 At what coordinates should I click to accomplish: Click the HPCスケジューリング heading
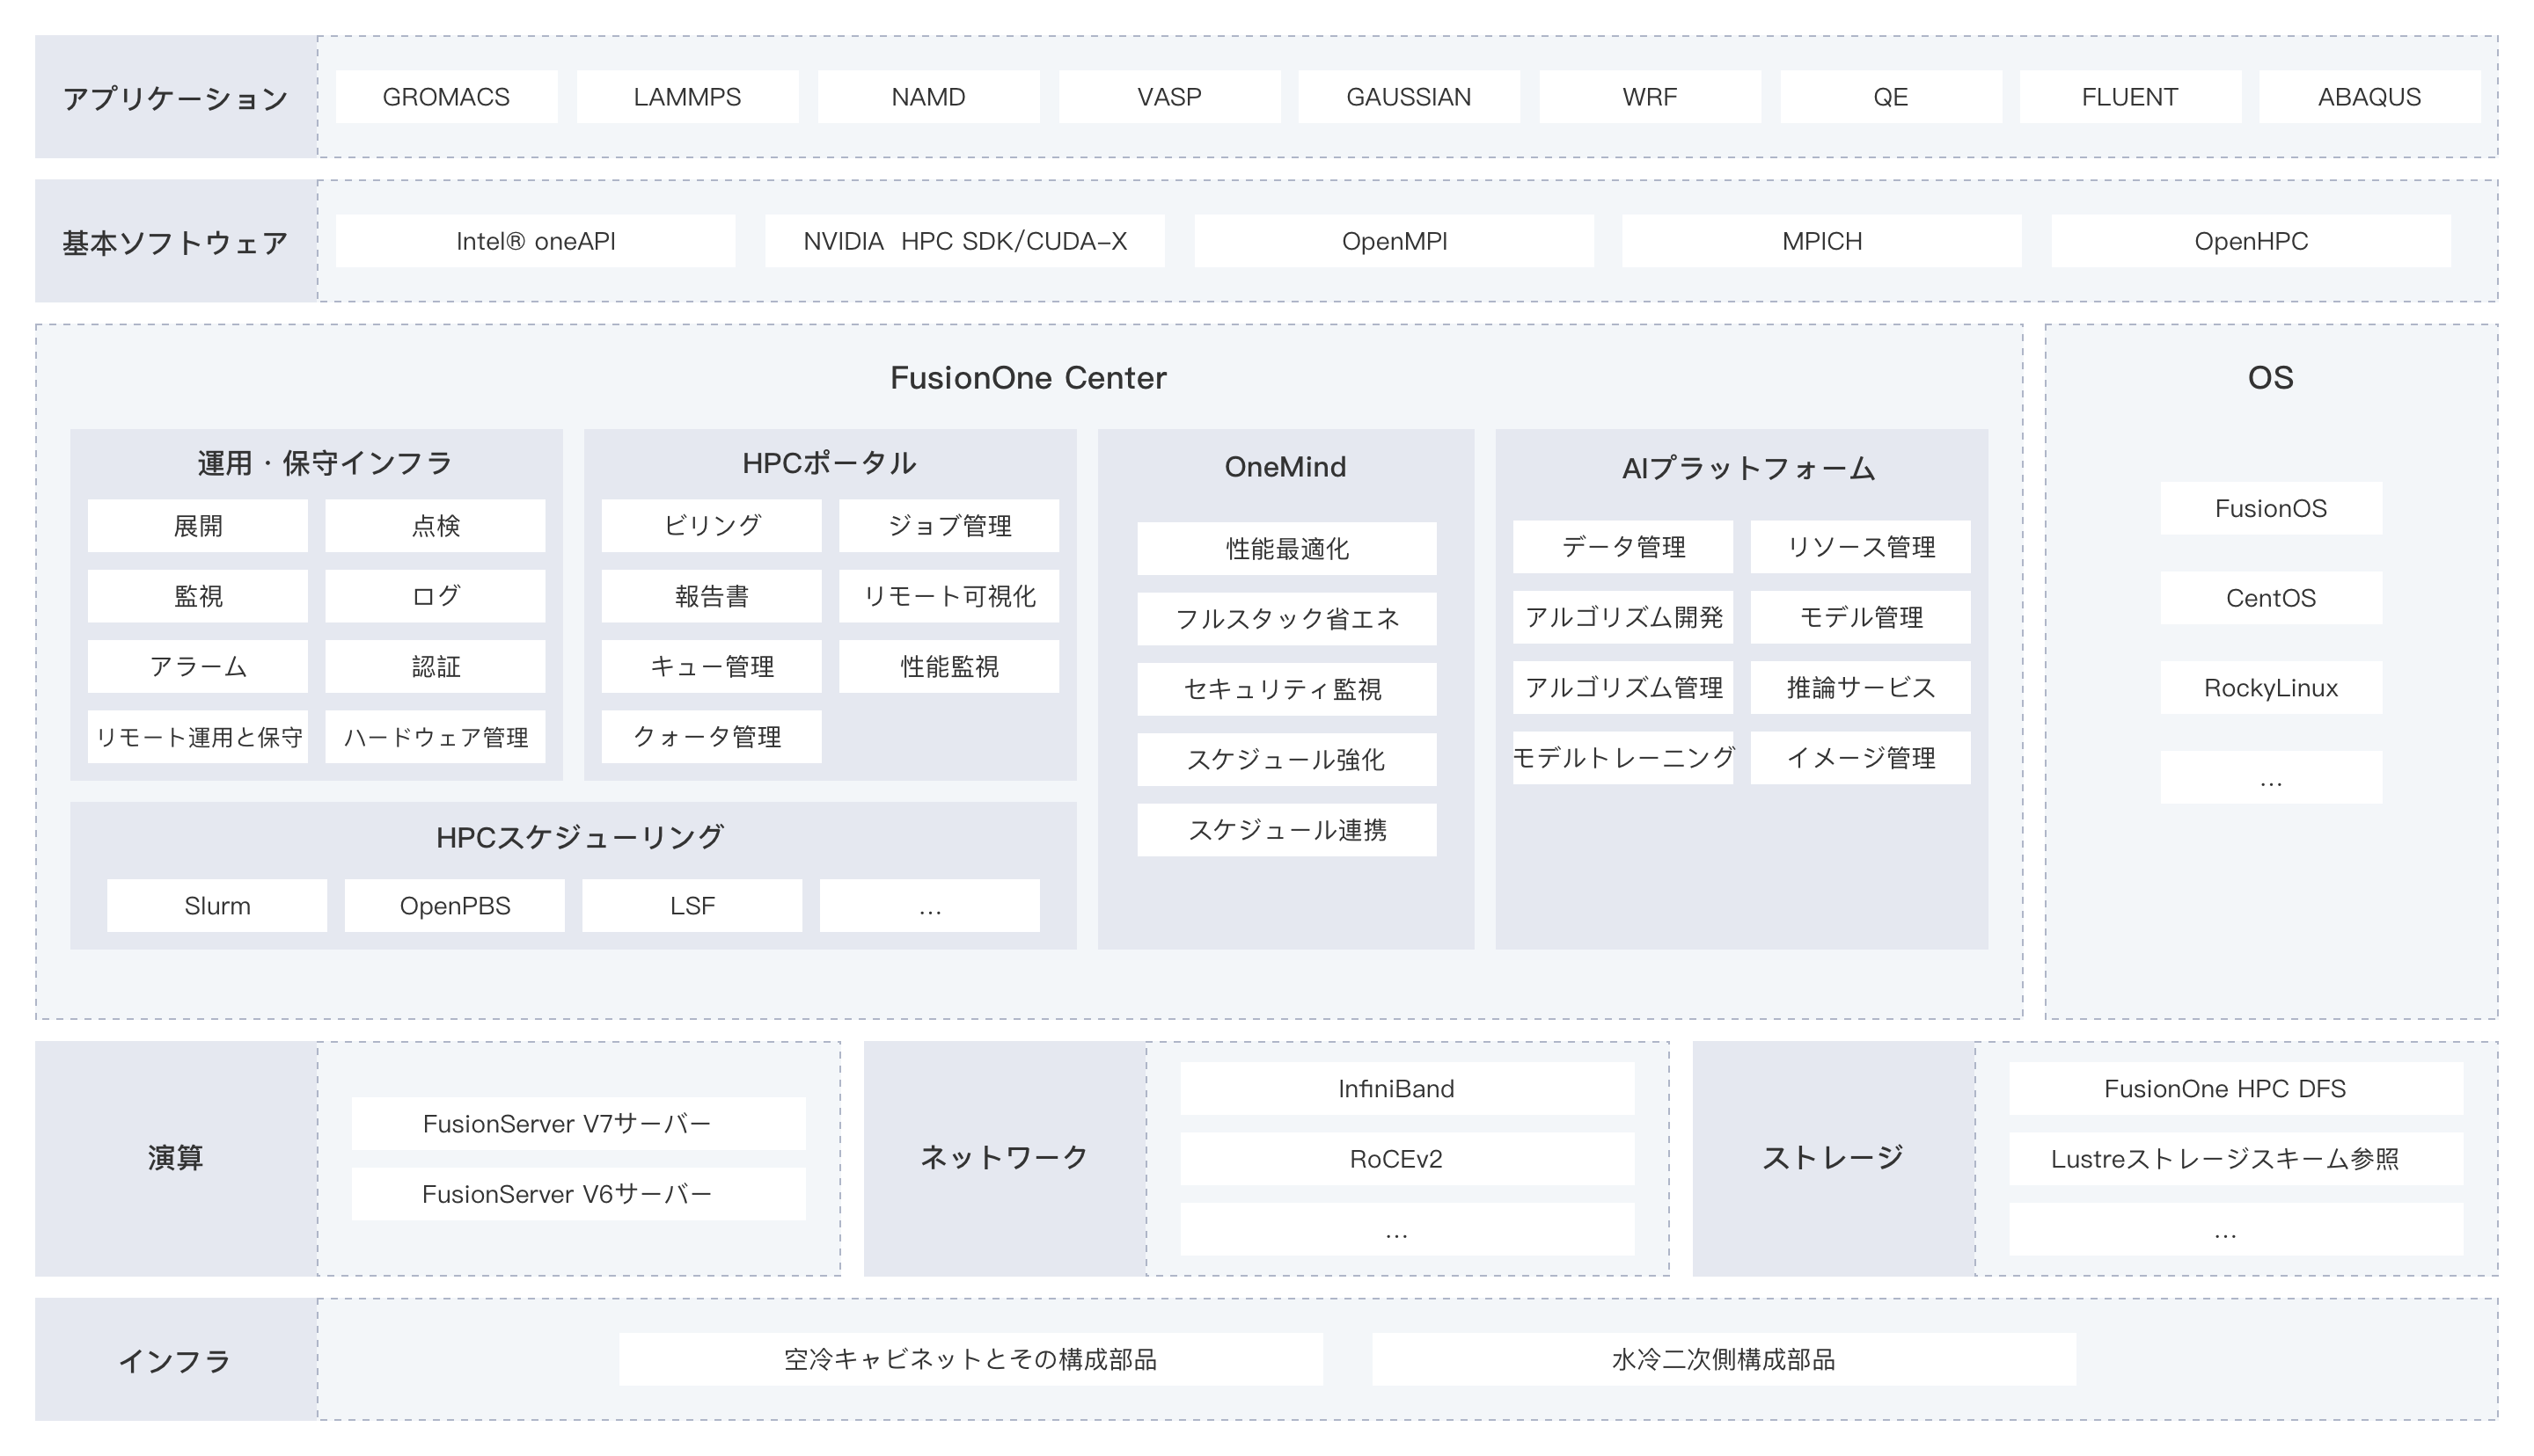click(579, 837)
